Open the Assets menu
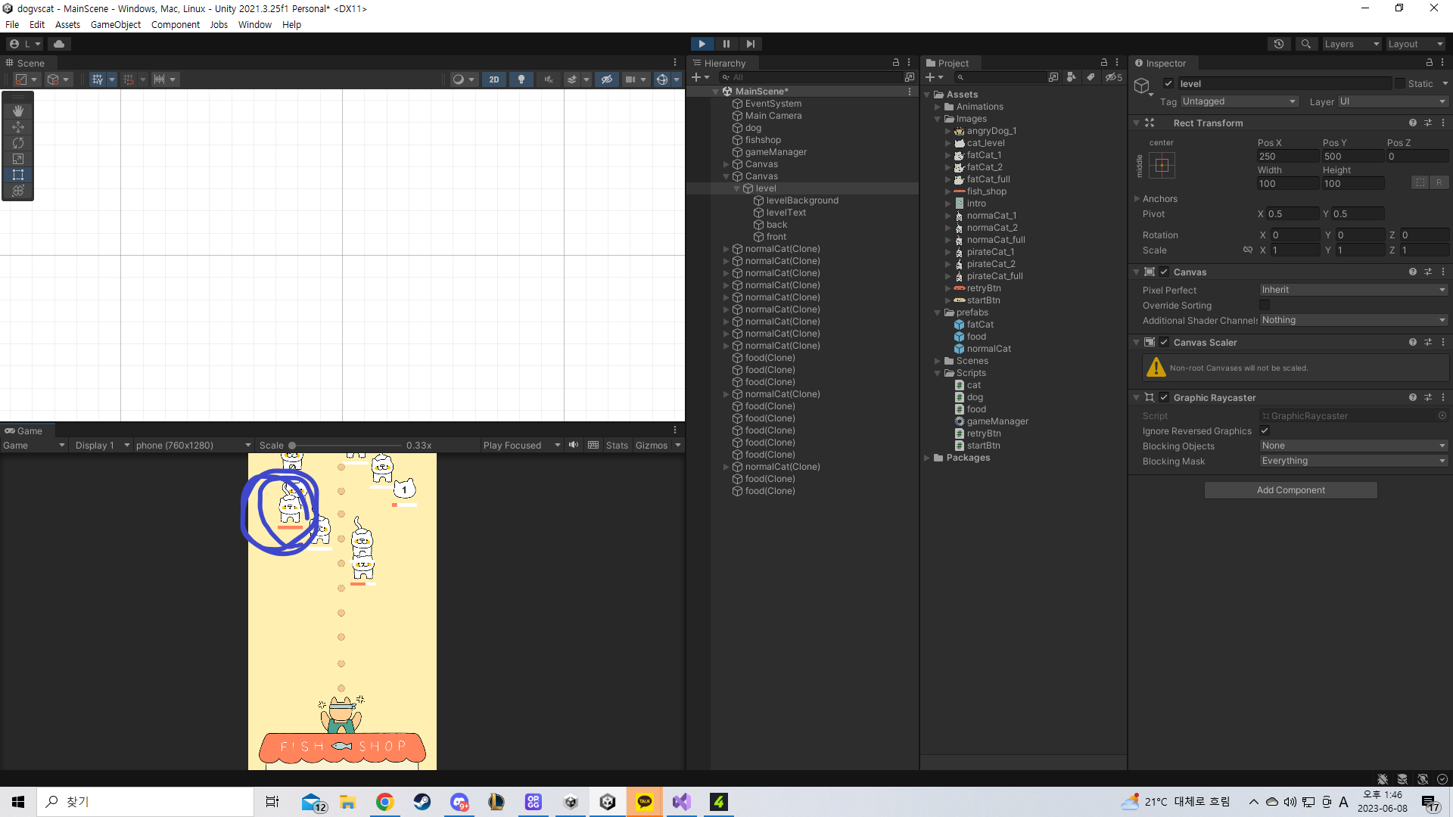1453x817 pixels. tap(67, 25)
